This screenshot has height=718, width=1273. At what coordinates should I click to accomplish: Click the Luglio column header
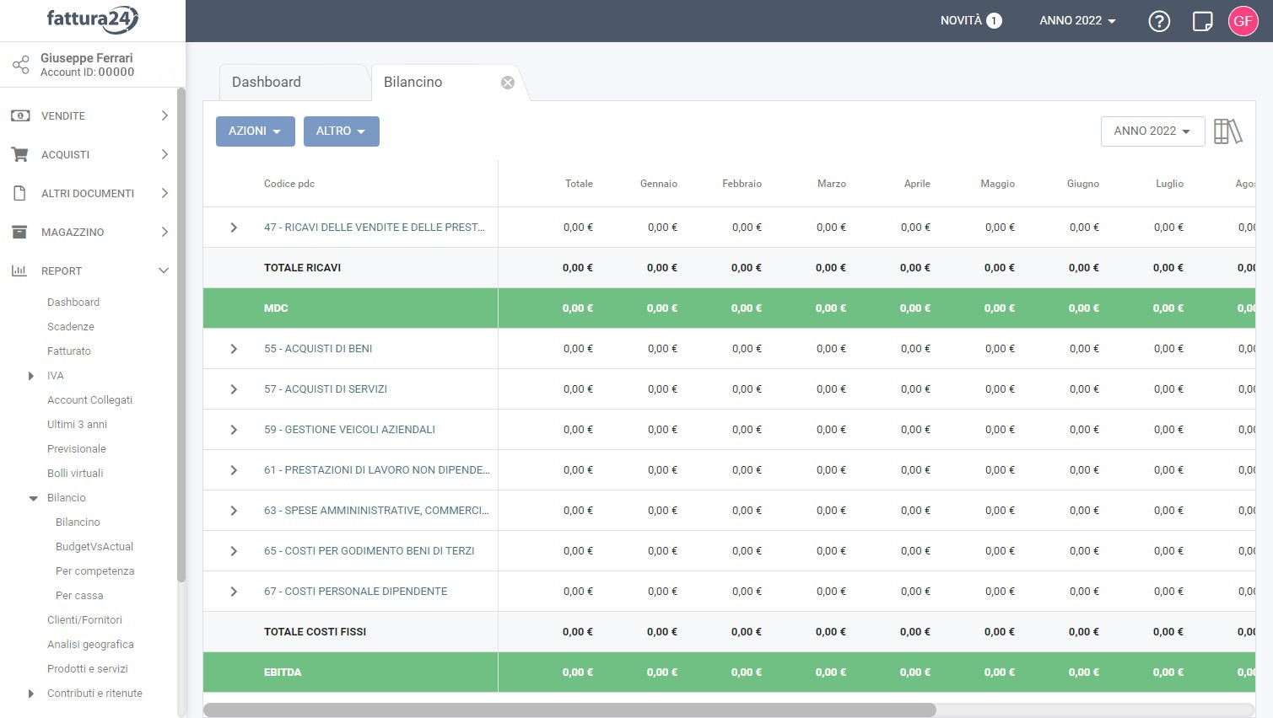[x=1169, y=184]
